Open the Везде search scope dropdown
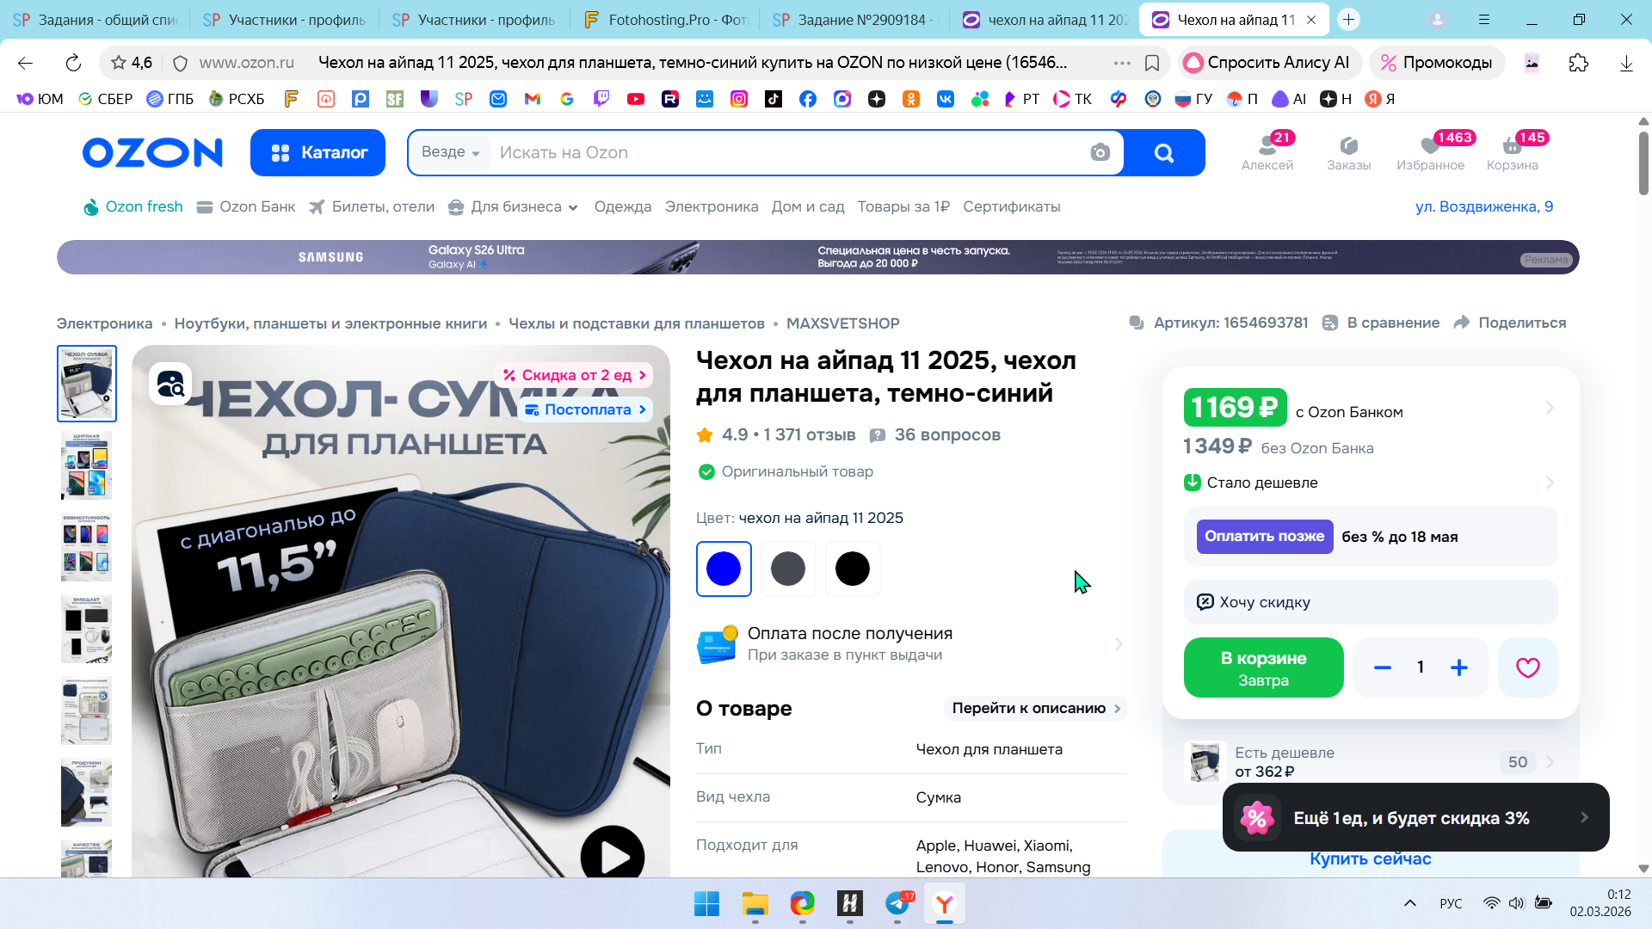This screenshot has height=929, width=1652. coord(450,152)
